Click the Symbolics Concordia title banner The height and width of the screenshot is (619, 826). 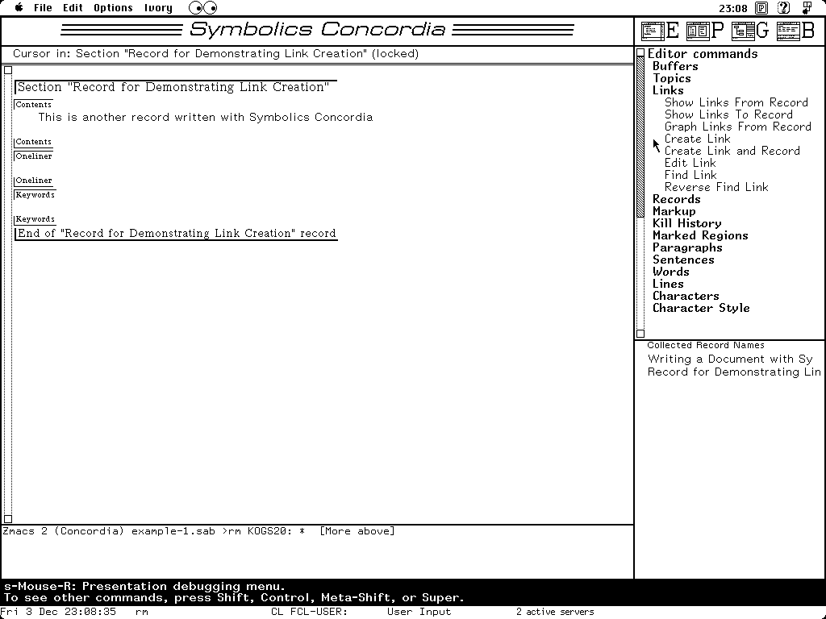(317, 30)
